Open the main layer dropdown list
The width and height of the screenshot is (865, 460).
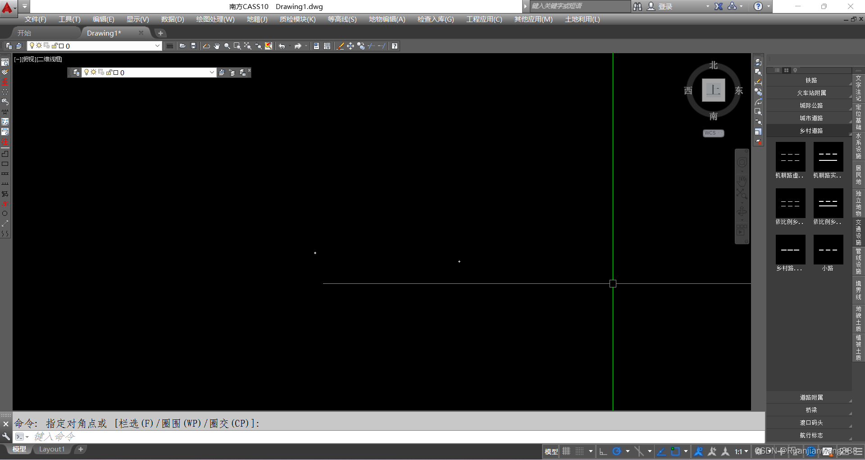tap(157, 46)
